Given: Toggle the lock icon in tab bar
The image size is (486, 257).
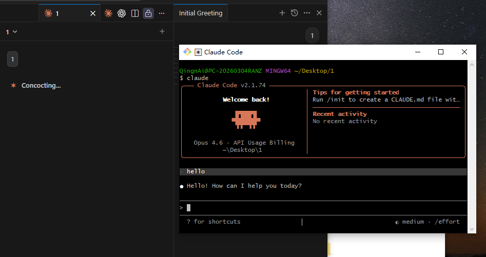Looking at the screenshot, I should (148, 13).
